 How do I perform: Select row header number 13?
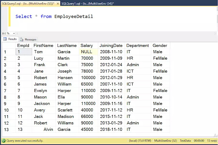coord(9,129)
